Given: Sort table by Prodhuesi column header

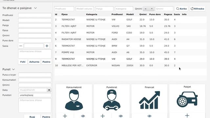Looking at the screenshot, I should pos(117,14).
